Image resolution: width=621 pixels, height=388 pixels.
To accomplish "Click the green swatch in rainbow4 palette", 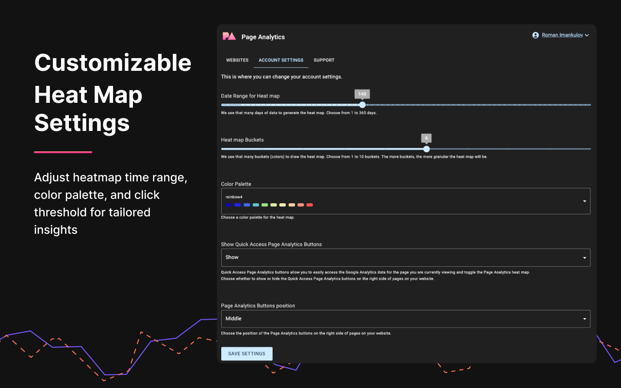I will tap(264, 205).
